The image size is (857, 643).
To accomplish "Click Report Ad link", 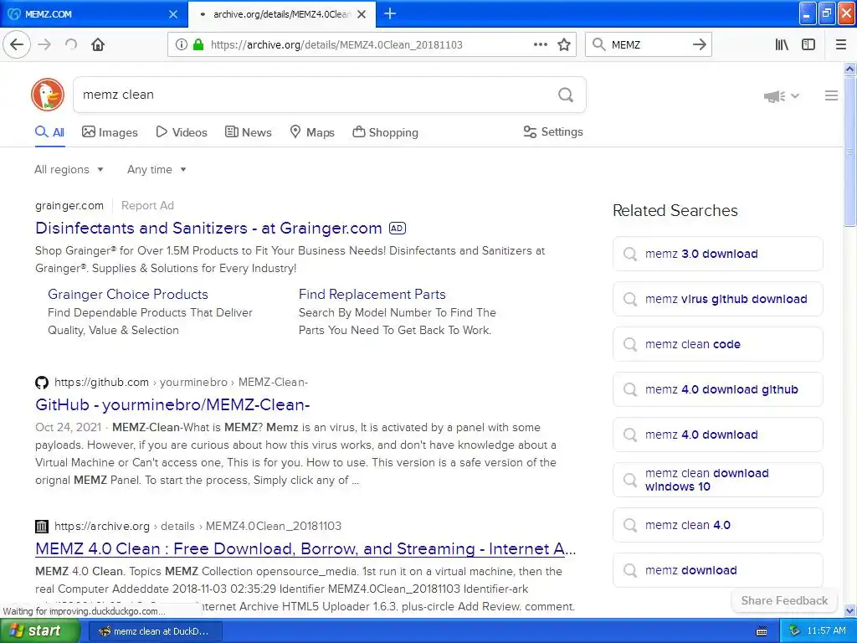I will 147,206.
